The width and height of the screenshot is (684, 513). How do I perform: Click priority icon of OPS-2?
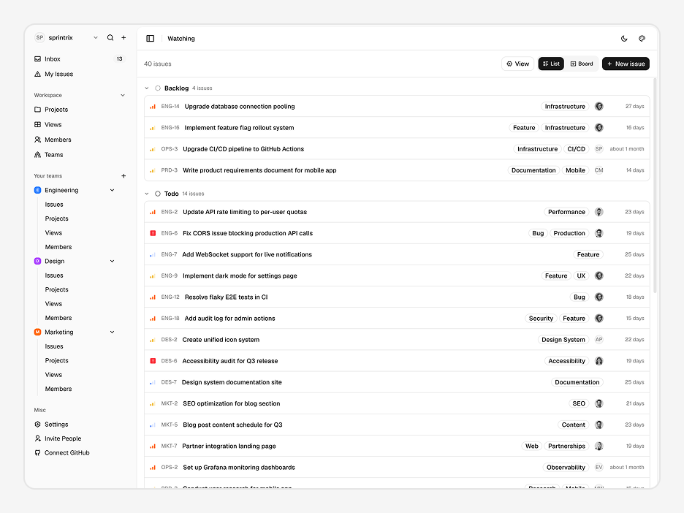(153, 468)
